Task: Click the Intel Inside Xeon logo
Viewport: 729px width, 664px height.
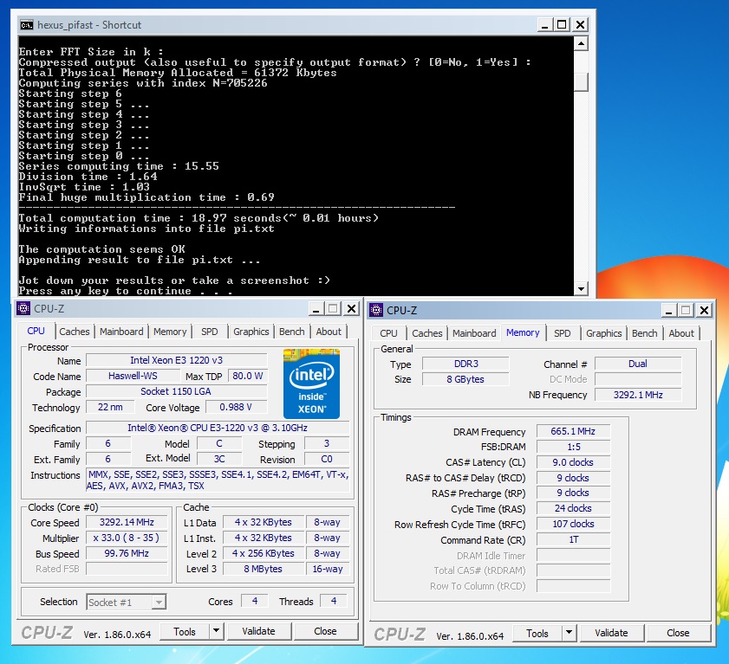Action: [311, 384]
